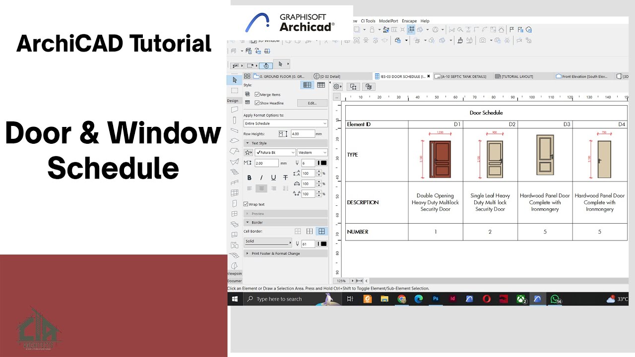Screen dimensions: 635x357
Task: Collapse the Text Style section
Action: [x=285, y=143]
